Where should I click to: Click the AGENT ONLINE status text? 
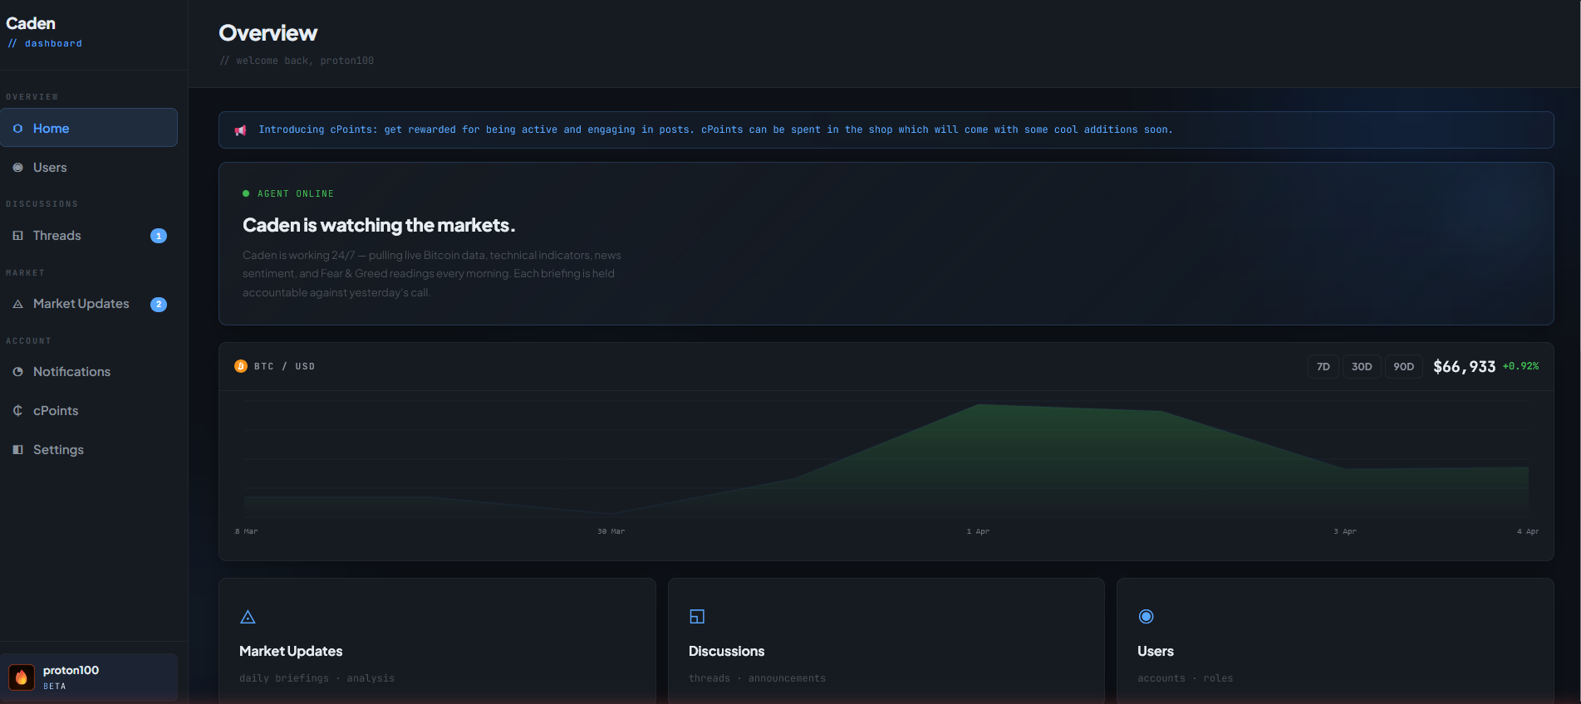[296, 193]
